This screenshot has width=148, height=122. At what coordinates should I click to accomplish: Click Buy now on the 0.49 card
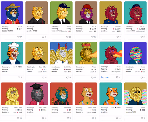105,77
